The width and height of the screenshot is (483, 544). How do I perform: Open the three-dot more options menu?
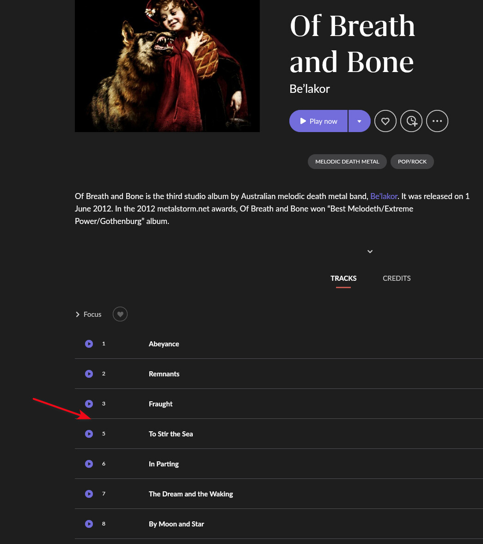(x=437, y=121)
